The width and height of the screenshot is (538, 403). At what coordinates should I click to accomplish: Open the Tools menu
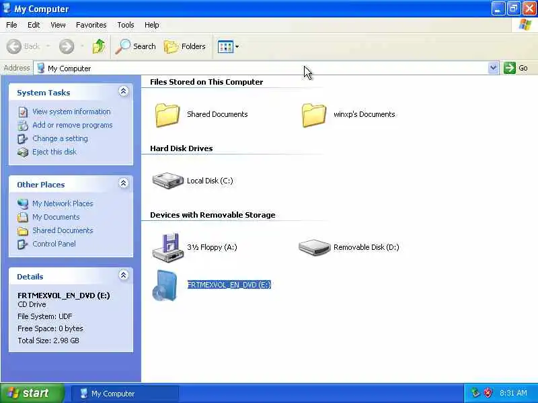point(126,25)
